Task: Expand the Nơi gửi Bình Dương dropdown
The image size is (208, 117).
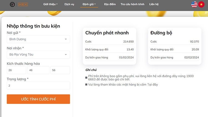Action: click(x=38, y=39)
